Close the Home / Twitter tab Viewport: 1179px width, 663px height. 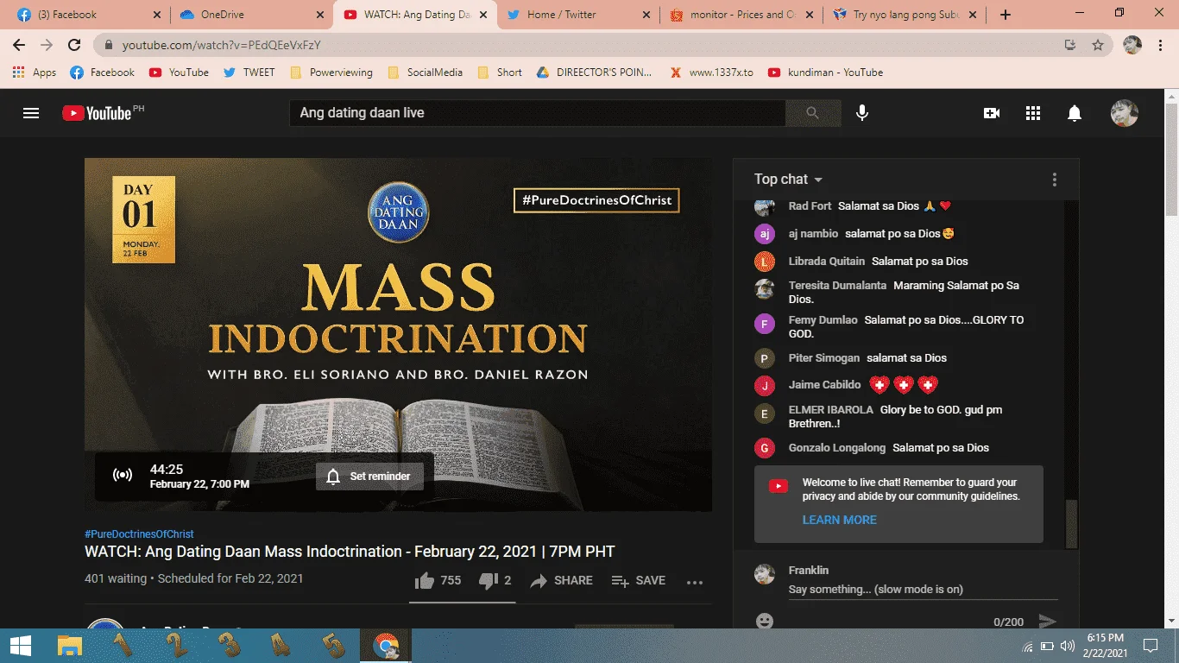(x=647, y=15)
